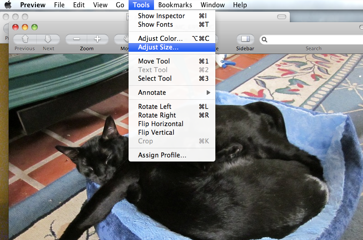This screenshot has height=240, width=363.
Task: Open the Bookmarks menu
Action: click(175, 5)
